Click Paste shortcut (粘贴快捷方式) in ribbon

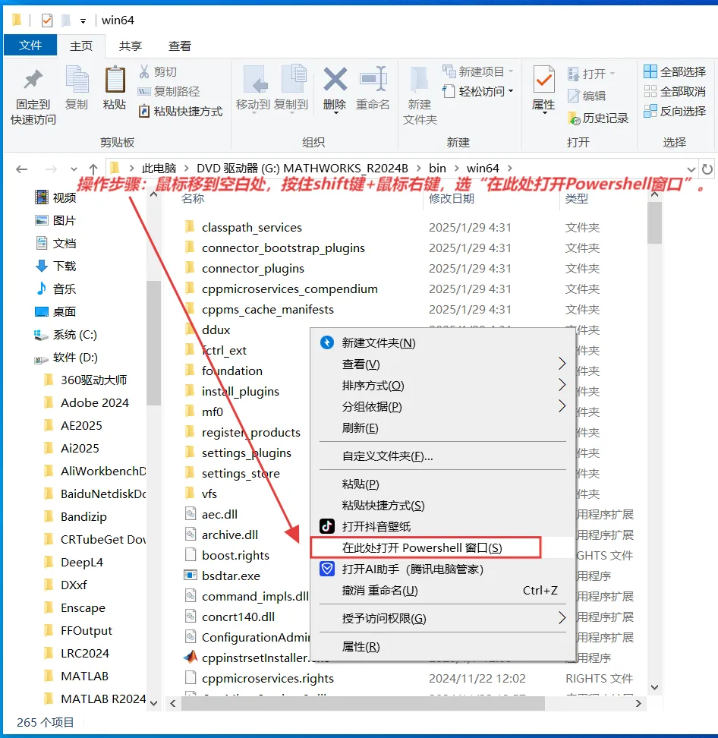coord(180,111)
